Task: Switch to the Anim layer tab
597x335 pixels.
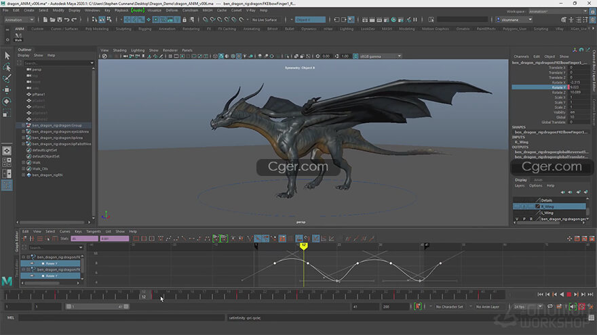Action: [x=537, y=180]
